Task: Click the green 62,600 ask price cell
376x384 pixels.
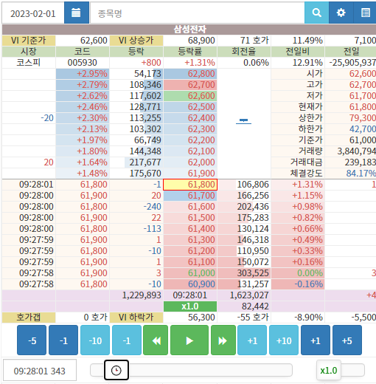Action: click(x=190, y=96)
